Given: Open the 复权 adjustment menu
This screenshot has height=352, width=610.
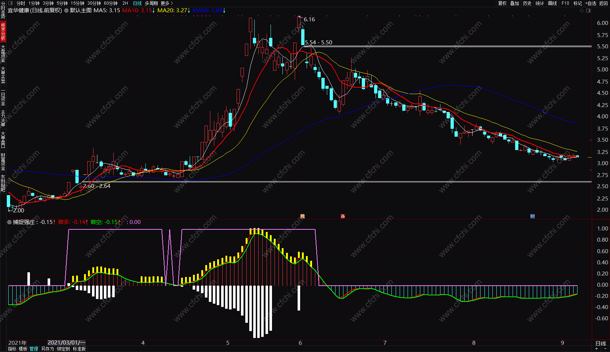Looking at the screenshot, I should tap(502, 3).
